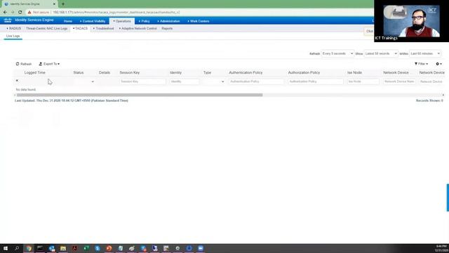The height and width of the screenshot is (253, 449).
Task: Open File Explorer from the taskbar
Action: point(63,248)
